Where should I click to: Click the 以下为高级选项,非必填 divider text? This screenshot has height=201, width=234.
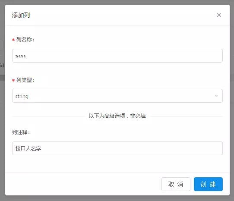click(117, 116)
